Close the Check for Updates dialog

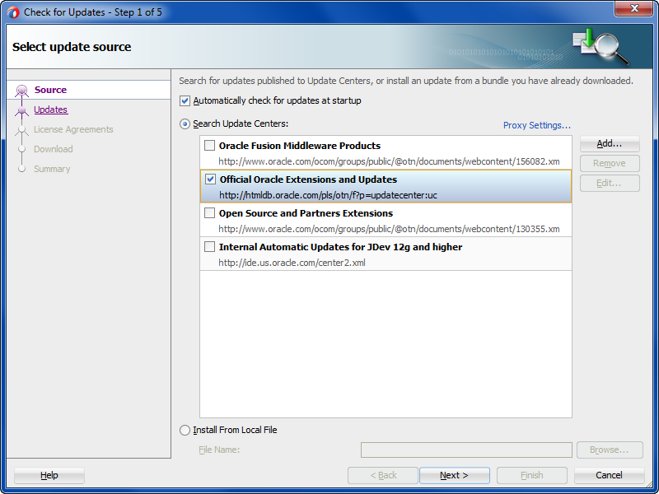tap(633, 8)
